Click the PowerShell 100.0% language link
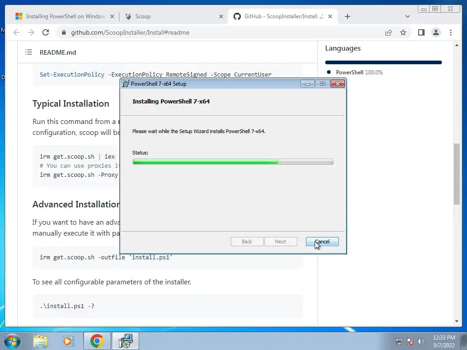Image resolution: width=467 pixels, height=350 pixels. (359, 72)
